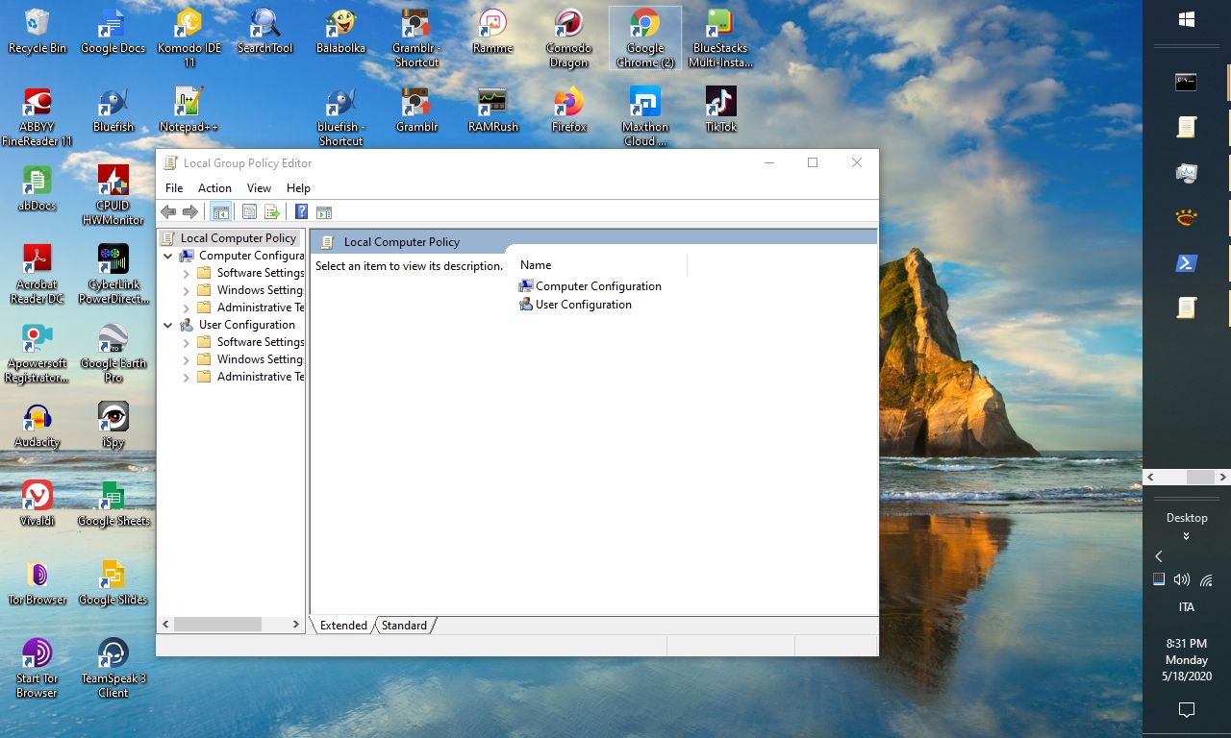The image size is (1231, 738).
Task: Select the Vivaldi desktop icon
Action: click(x=37, y=504)
